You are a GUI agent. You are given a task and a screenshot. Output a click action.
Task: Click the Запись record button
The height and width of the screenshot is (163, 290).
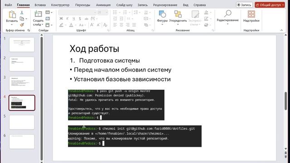pos(244,5)
